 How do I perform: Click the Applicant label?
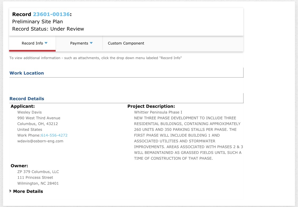tap(23, 106)
